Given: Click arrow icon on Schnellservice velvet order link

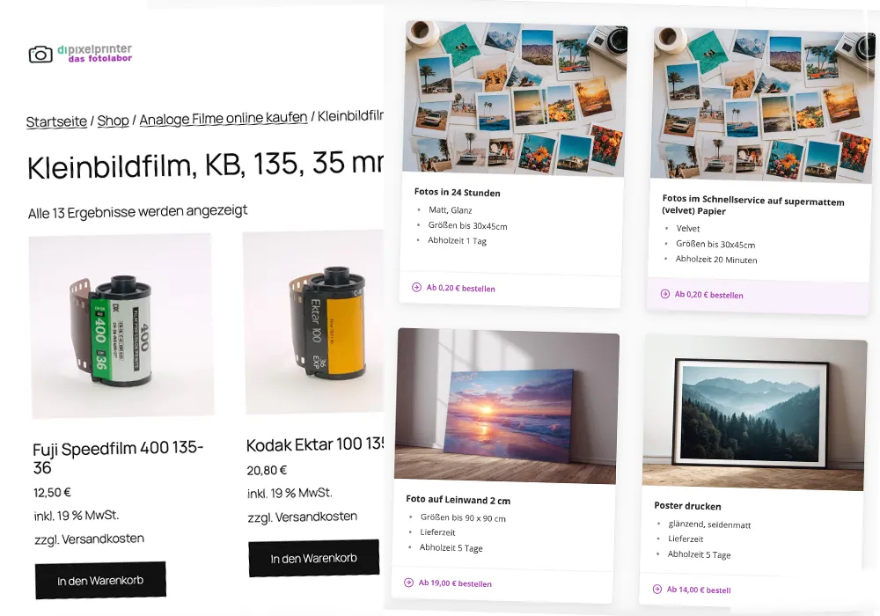Looking at the screenshot, I should (x=665, y=293).
